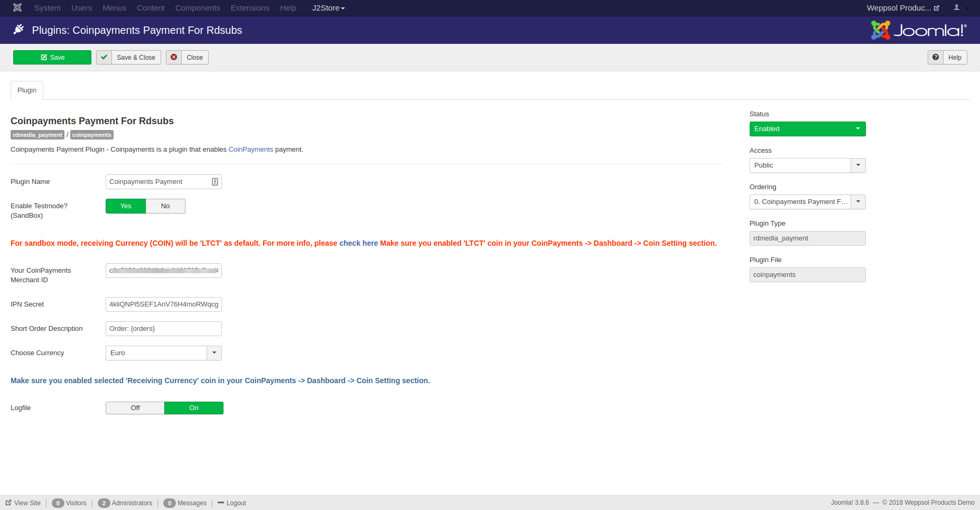Click the Close button label
Image resolution: width=980 pixels, height=510 pixels.
[194, 58]
